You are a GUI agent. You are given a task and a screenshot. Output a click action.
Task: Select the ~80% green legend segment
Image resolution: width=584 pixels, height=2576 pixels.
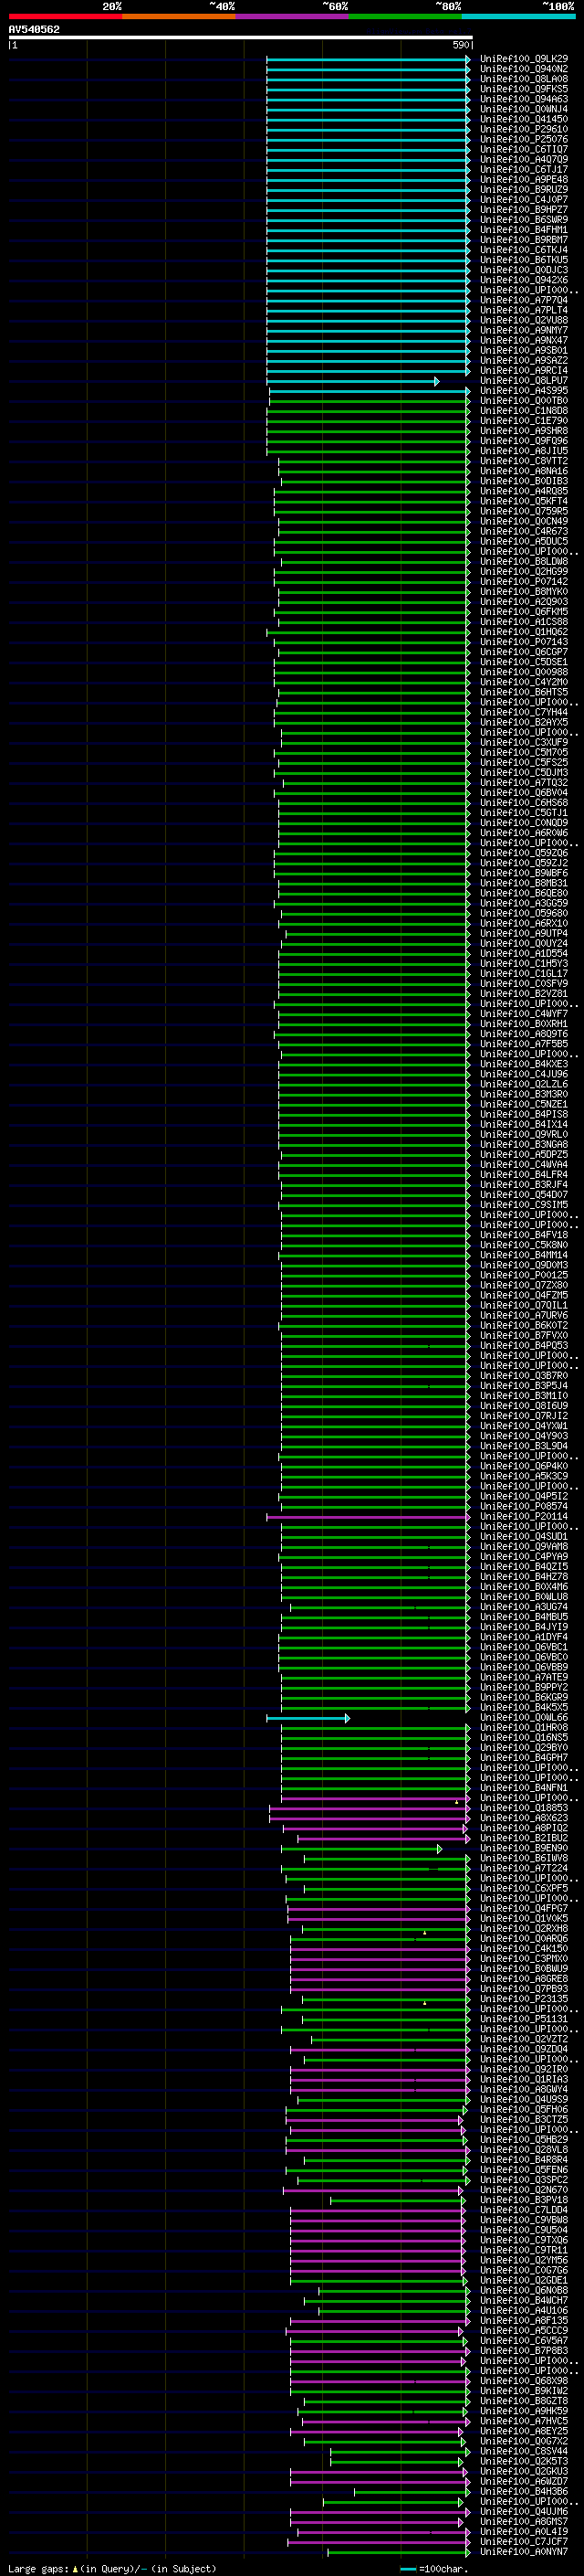click(405, 16)
